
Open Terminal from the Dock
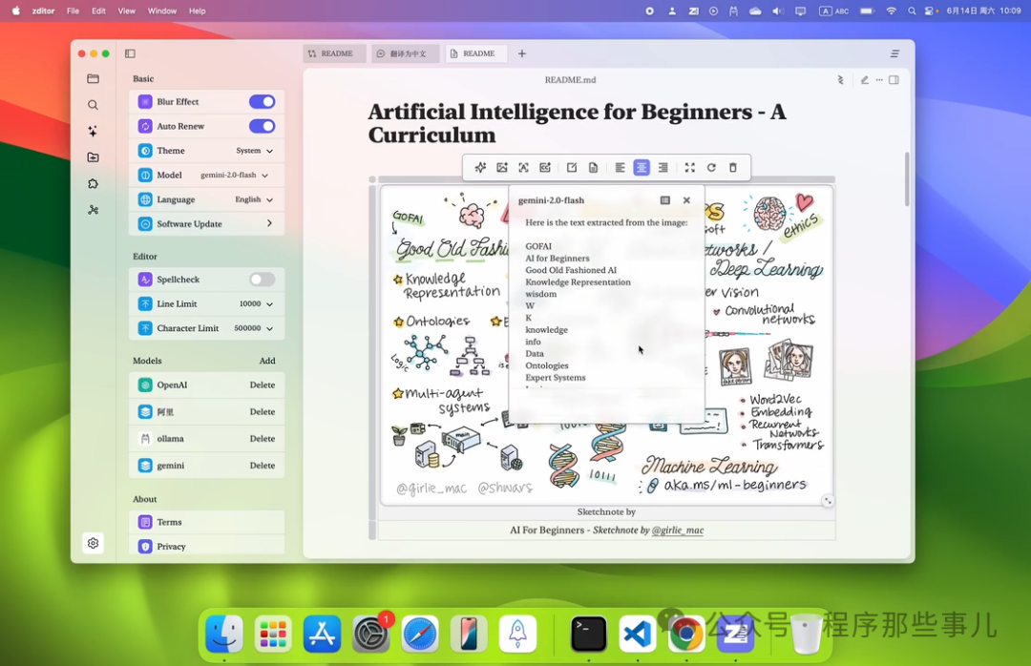tap(588, 635)
